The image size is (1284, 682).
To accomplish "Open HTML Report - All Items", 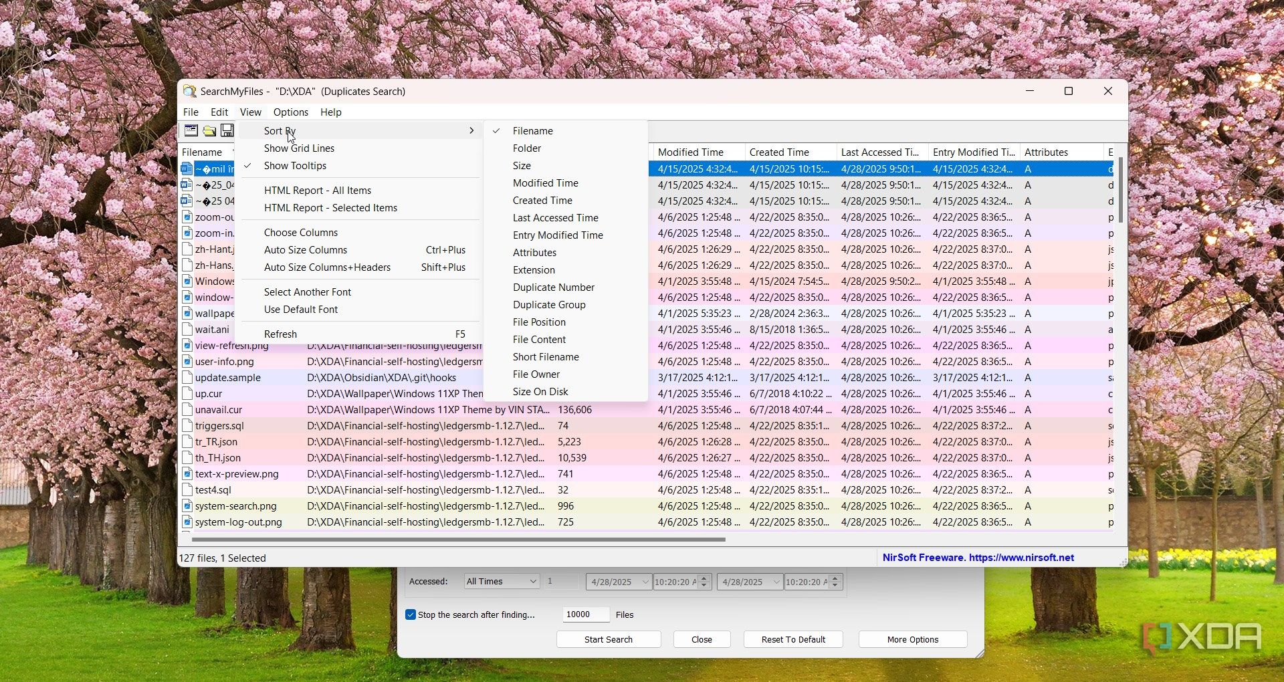I will [360, 191].
